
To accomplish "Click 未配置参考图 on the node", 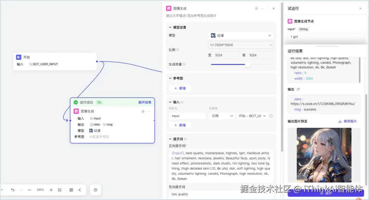I will pos(99,137).
